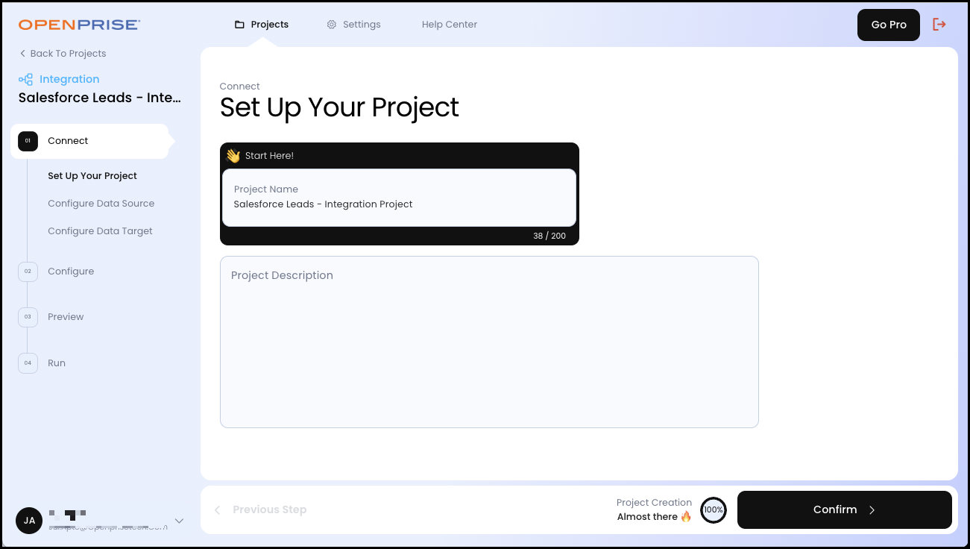970x549 pixels.
Task: Select the Connect step
Action: 90,141
